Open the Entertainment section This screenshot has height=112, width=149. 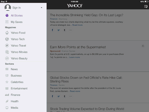19,88
